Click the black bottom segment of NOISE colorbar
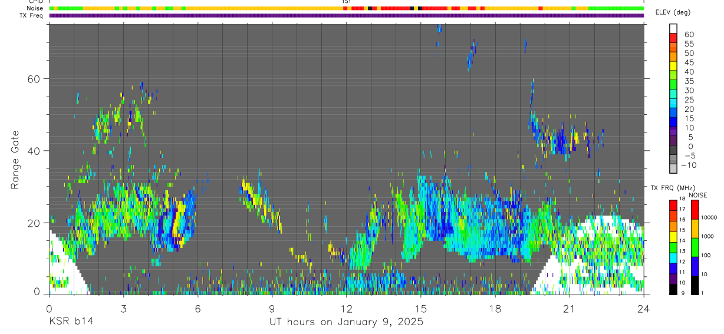Screen dimensions: 724x334 (x=694, y=285)
